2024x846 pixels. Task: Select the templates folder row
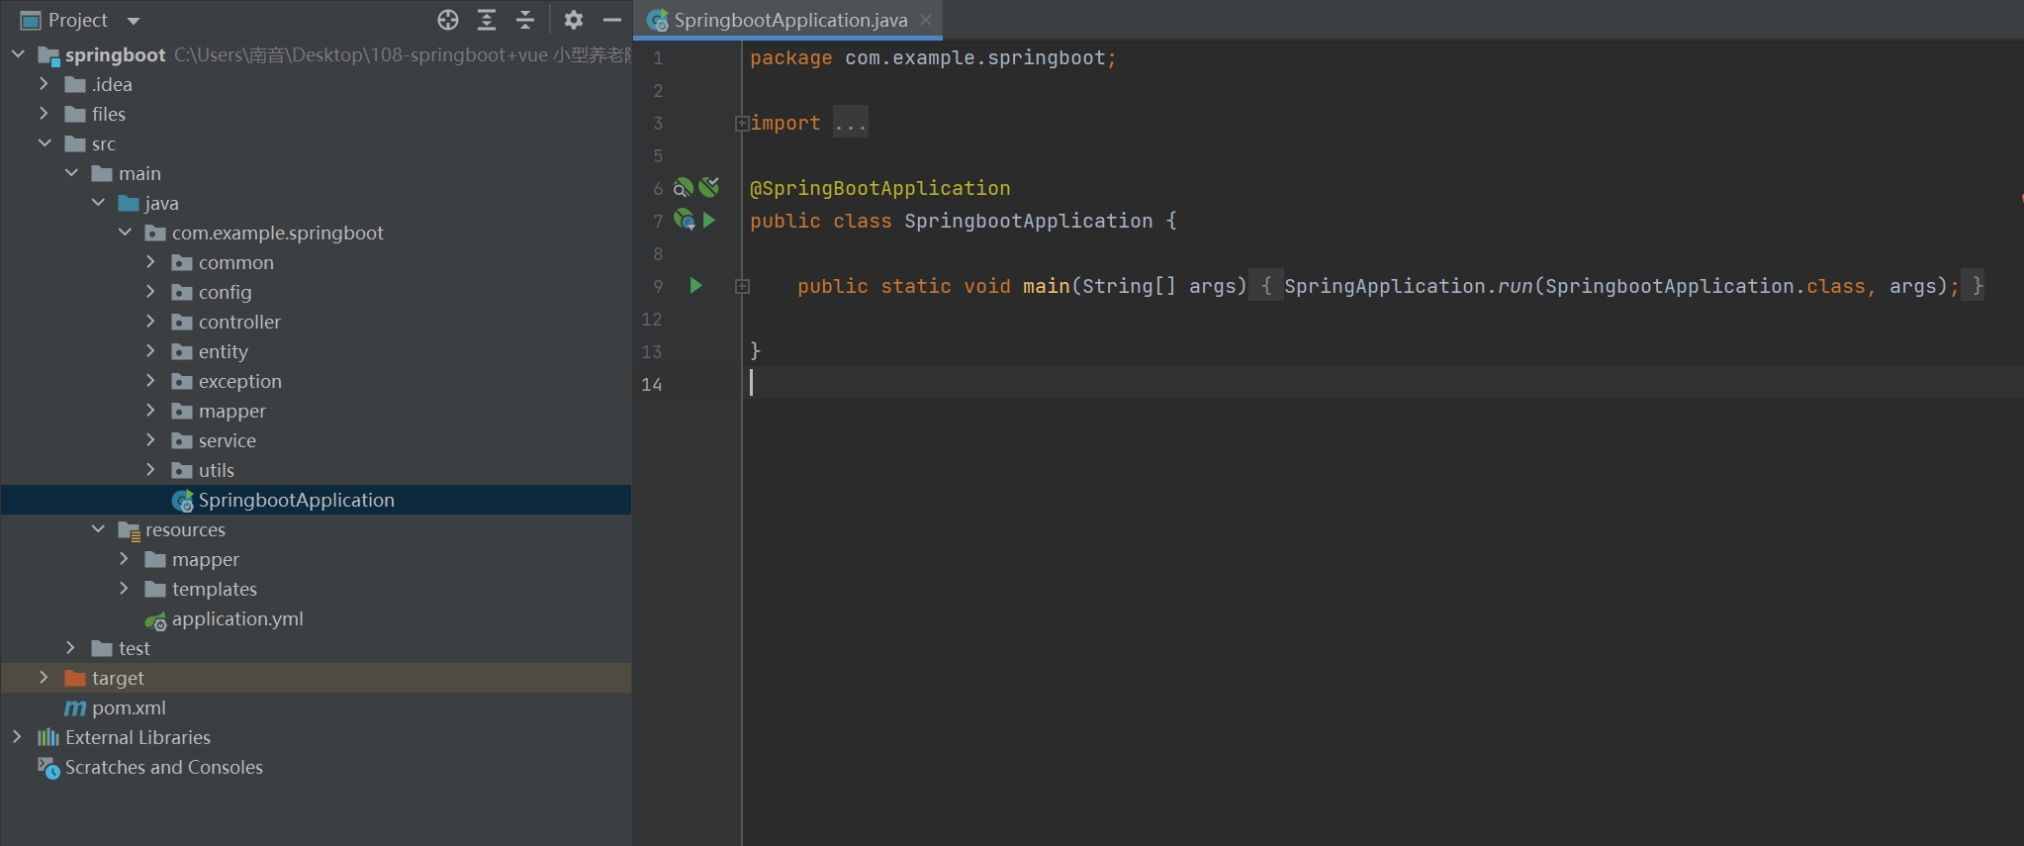pos(316,589)
